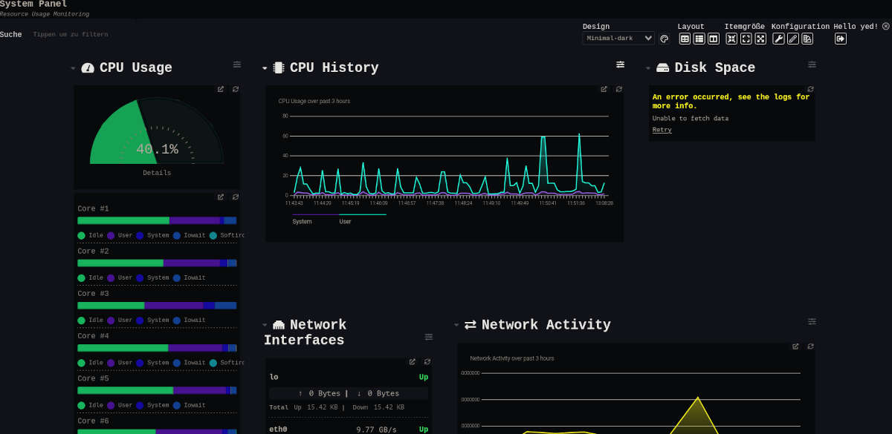Collapse the Disk Space section arrow
This screenshot has height=434, width=892.
(x=648, y=68)
